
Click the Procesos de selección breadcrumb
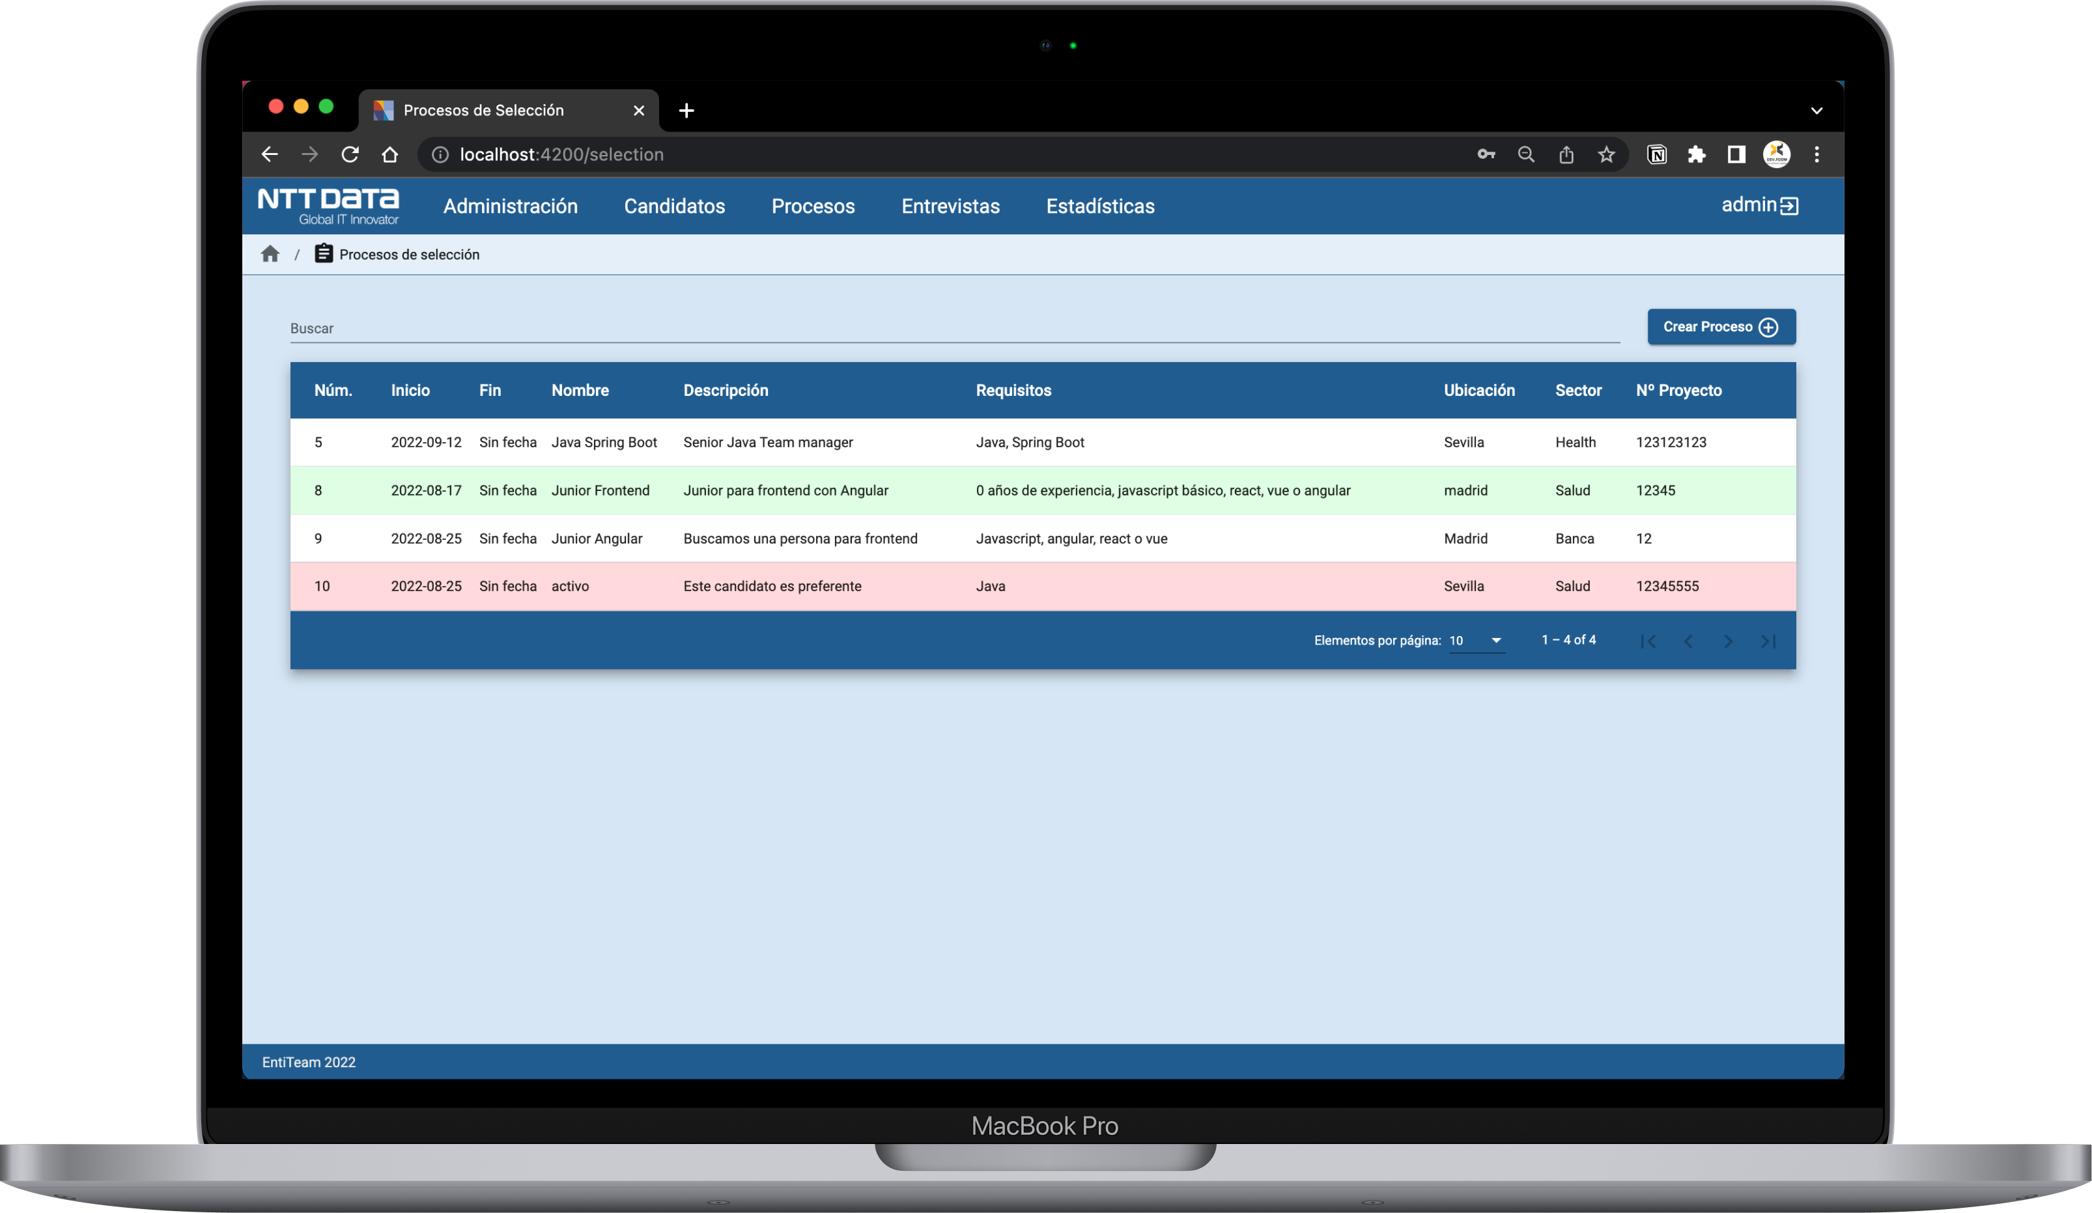pos(408,255)
